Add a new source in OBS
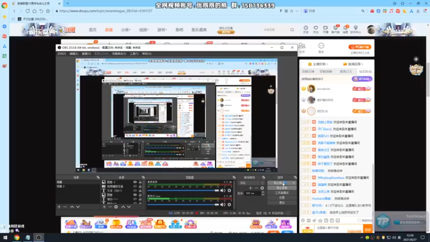 pyautogui.click(x=104, y=207)
